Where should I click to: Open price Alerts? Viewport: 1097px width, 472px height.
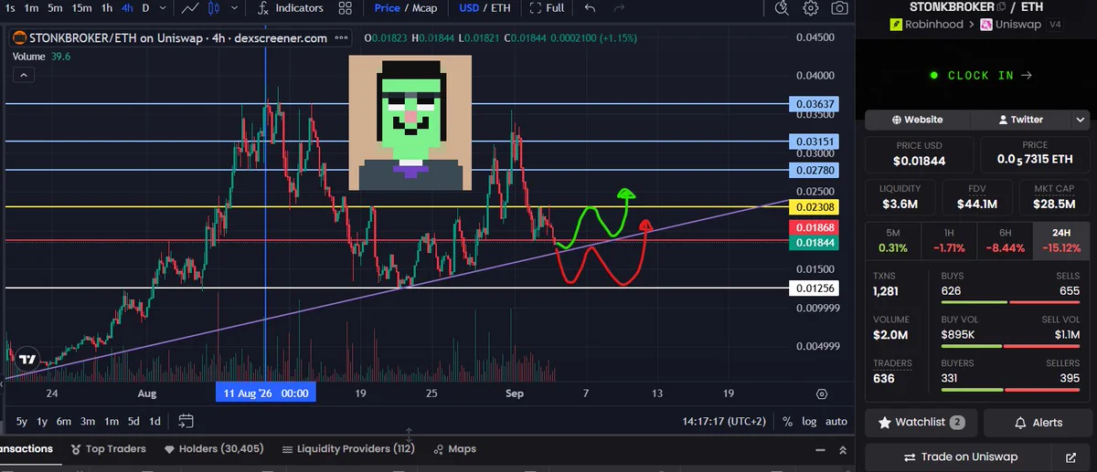[1038, 423]
